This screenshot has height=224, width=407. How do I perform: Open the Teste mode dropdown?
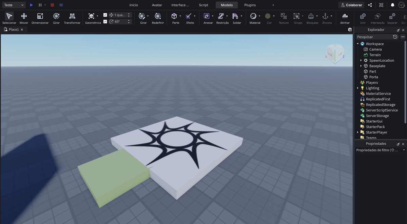(14, 5)
